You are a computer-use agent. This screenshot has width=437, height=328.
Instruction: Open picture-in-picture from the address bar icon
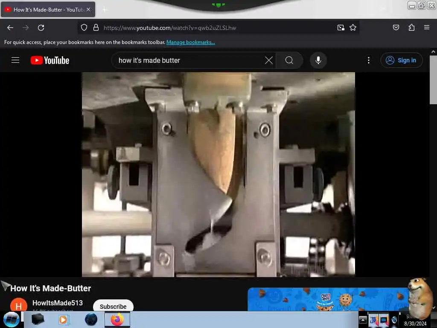(x=341, y=28)
